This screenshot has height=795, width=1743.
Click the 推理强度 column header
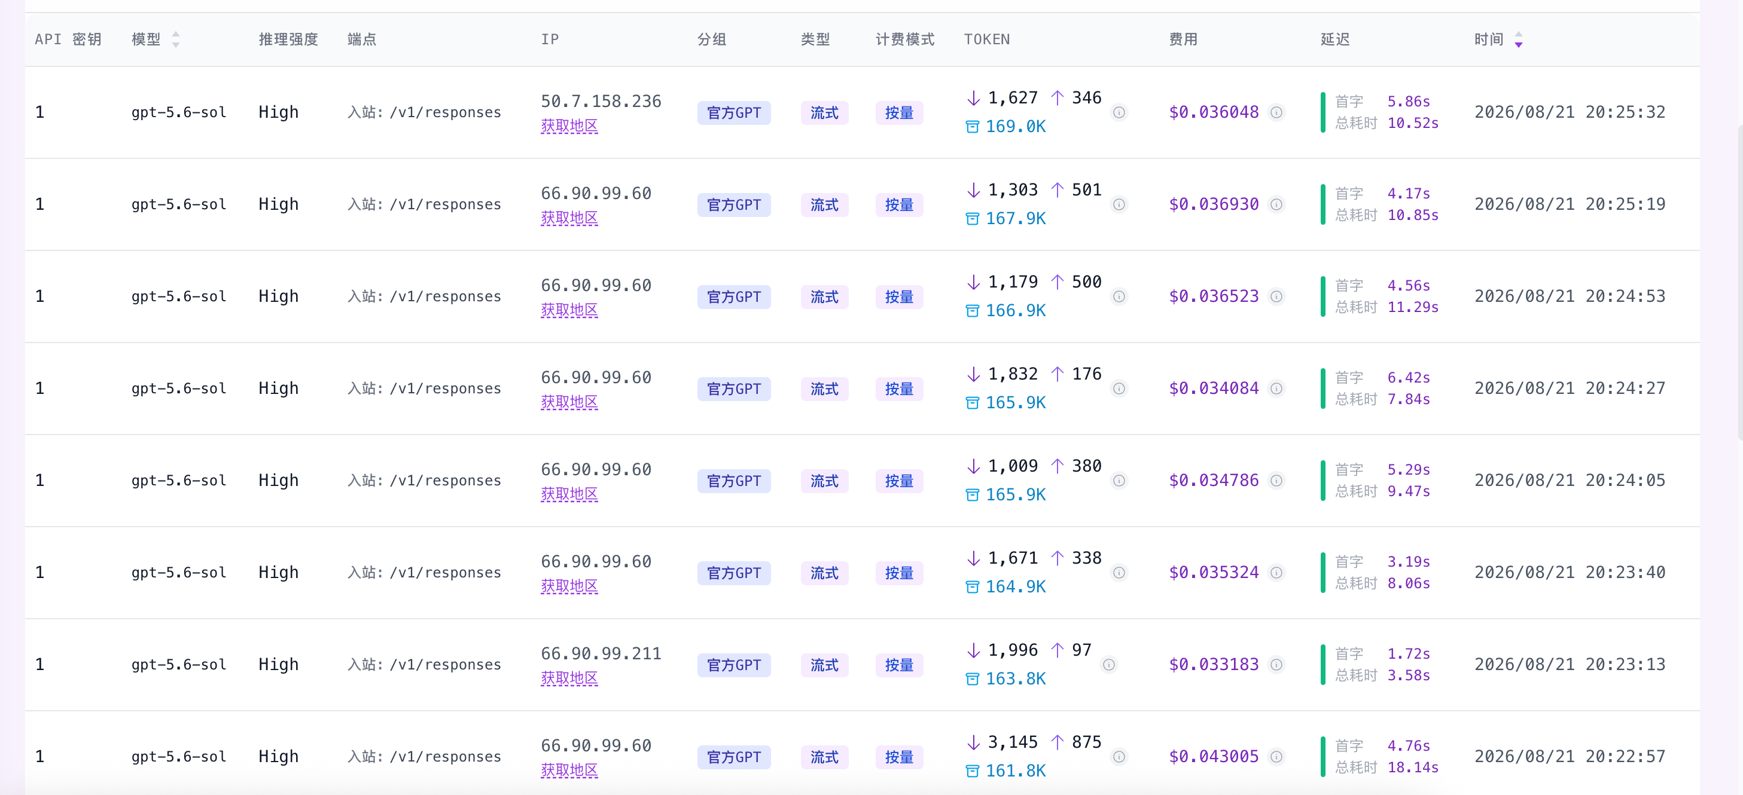pyautogui.click(x=288, y=39)
